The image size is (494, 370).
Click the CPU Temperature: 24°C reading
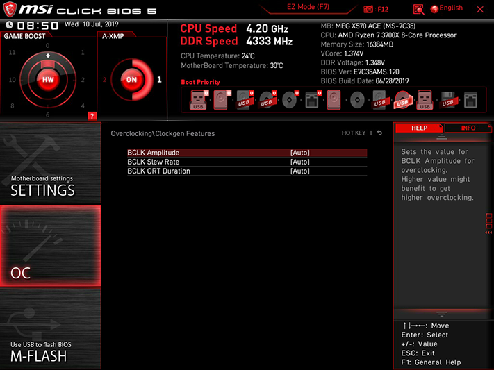pyautogui.click(x=217, y=56)
